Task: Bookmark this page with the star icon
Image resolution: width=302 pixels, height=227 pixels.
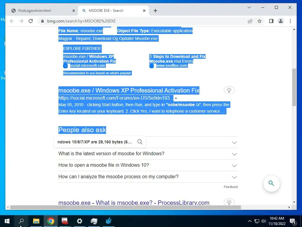Action: 260,21
